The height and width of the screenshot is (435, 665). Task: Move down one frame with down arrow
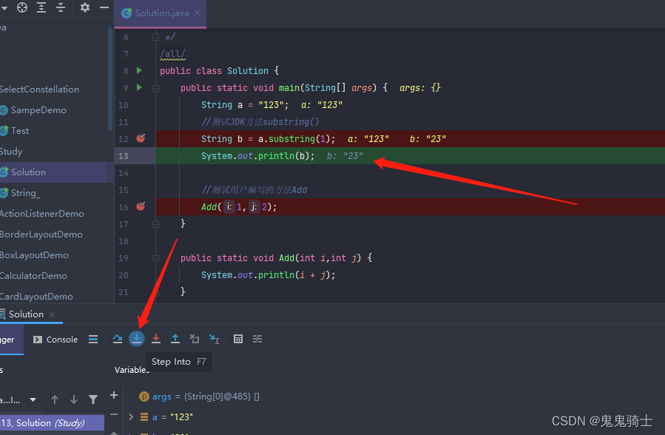coord(74,399)
